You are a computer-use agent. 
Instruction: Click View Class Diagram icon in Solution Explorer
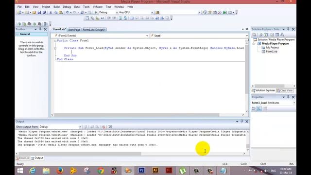click(x=282, y=35)
